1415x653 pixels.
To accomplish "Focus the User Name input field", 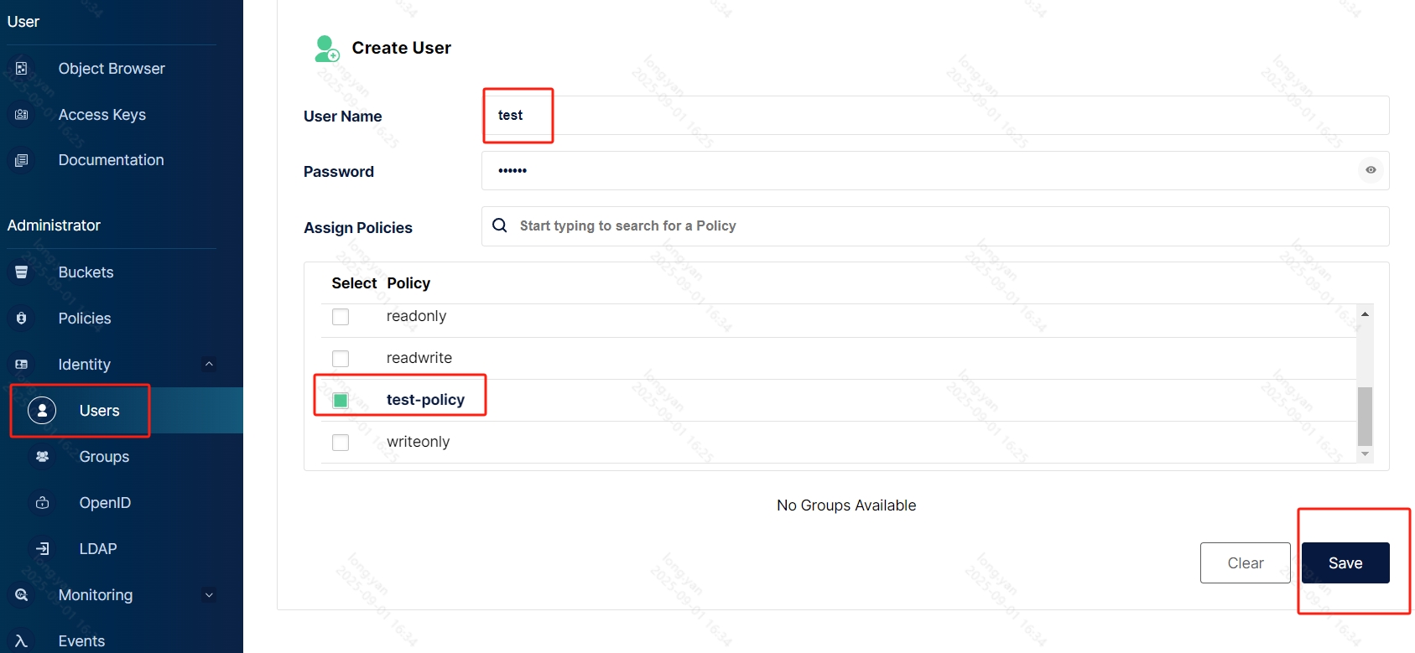I will coord(935,116).
